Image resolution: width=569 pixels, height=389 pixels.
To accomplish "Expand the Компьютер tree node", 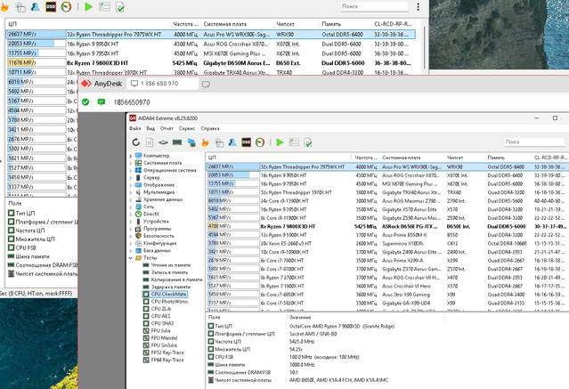I will click(x=131, y=156).
